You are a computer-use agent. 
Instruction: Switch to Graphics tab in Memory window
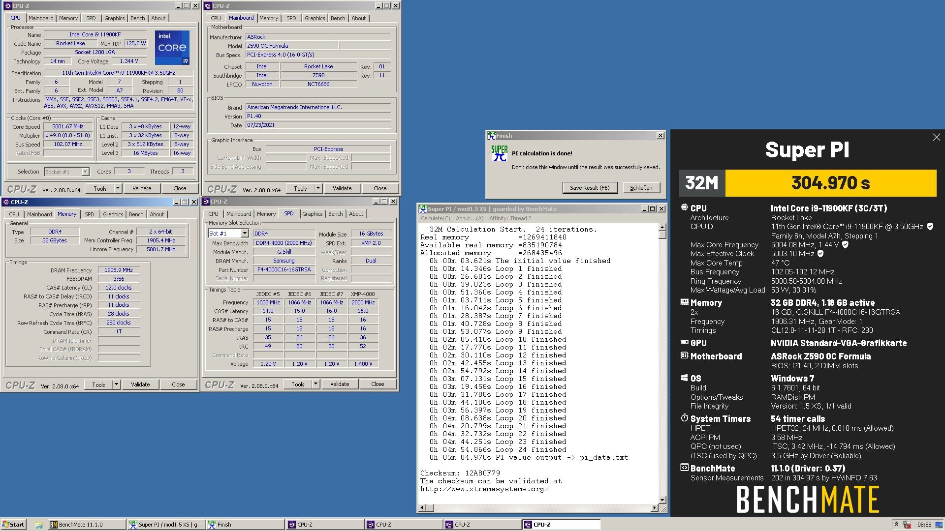(113, 214)
